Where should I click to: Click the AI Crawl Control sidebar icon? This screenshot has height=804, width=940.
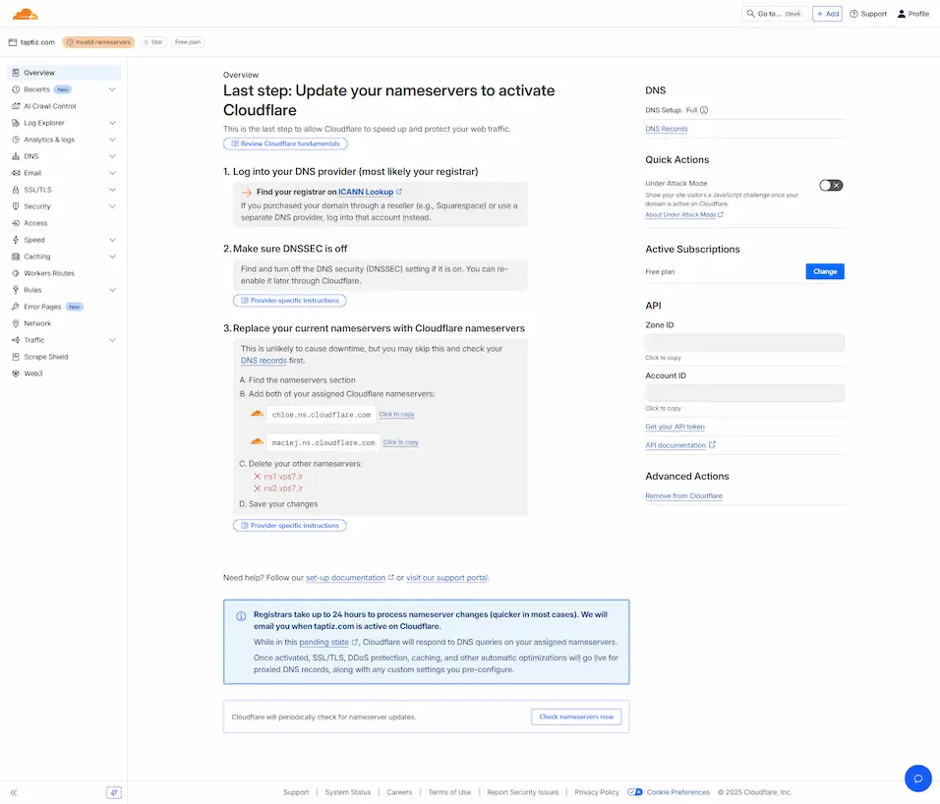click(16, 106)
